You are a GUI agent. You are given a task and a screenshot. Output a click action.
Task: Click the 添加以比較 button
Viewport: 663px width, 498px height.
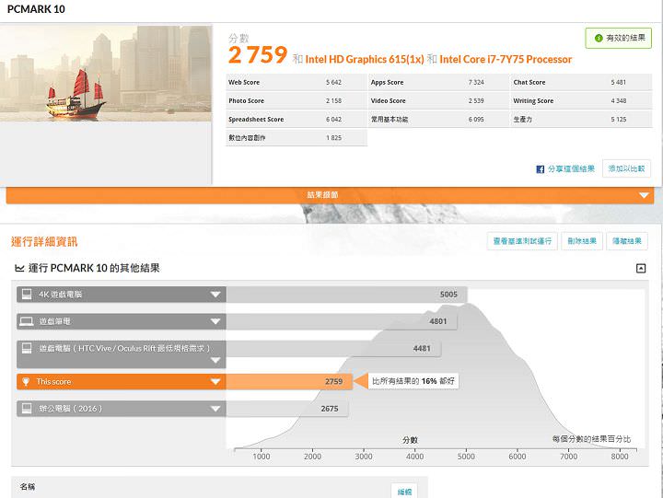(x=626, y=169)
